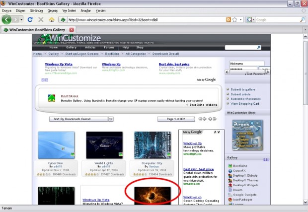This screenshot has width=308, height=212.
Task: Open the CyberSkin thumbnail
Action: point(56,145)
